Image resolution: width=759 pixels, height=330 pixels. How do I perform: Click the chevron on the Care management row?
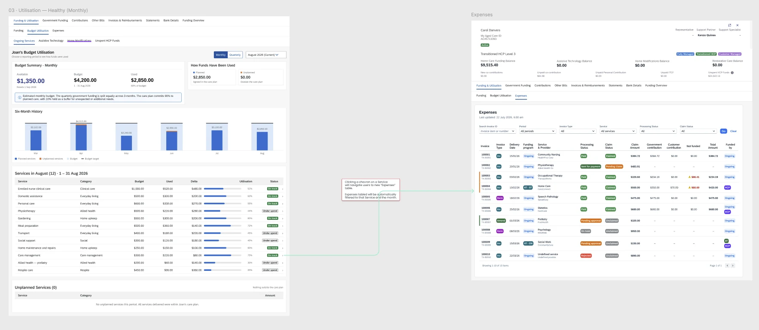[283, 255]
